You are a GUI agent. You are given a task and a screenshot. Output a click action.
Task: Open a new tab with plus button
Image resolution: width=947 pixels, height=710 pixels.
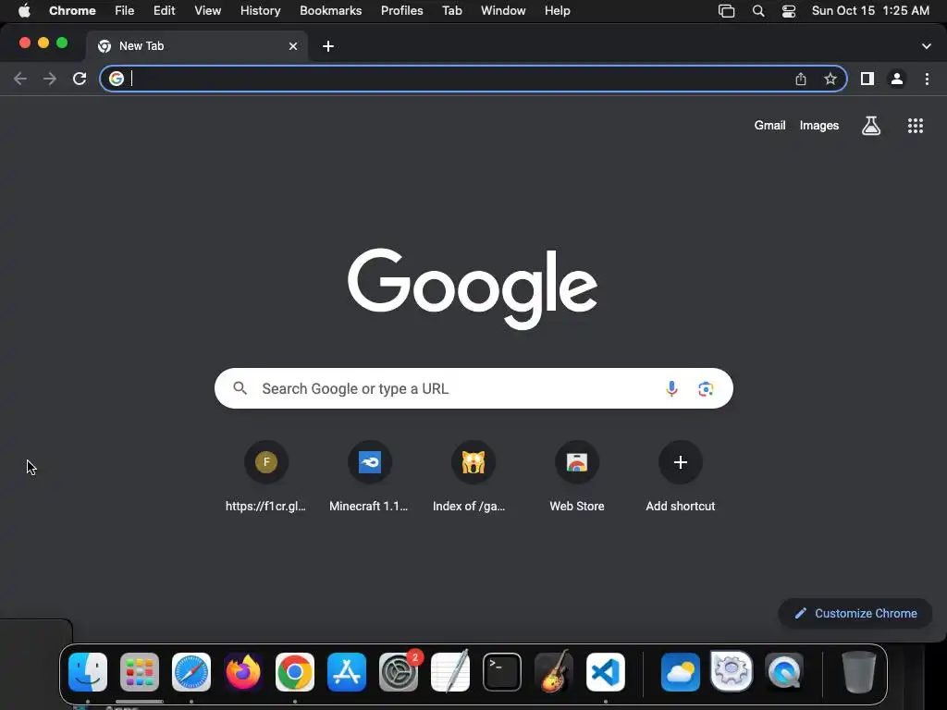328,46
